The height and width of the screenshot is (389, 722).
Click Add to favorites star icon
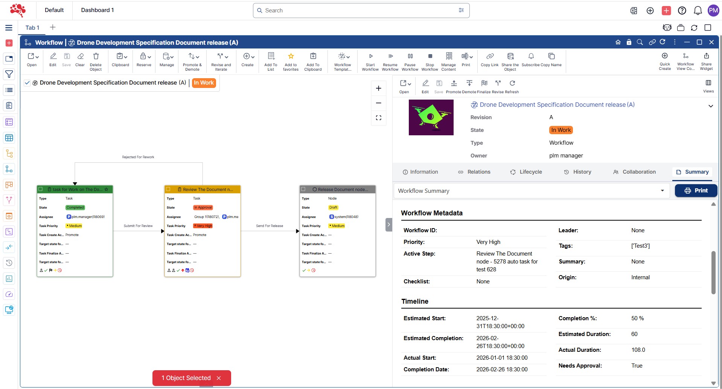pyautogui.click(x=291, y=56)
